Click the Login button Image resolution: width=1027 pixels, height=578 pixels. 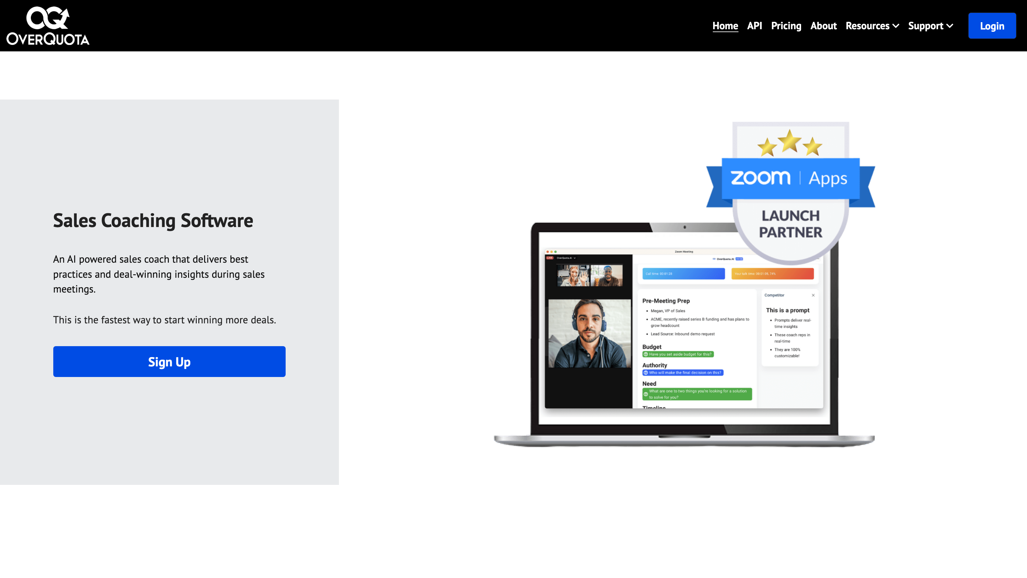pyautogui.click(x=992, y=25)
